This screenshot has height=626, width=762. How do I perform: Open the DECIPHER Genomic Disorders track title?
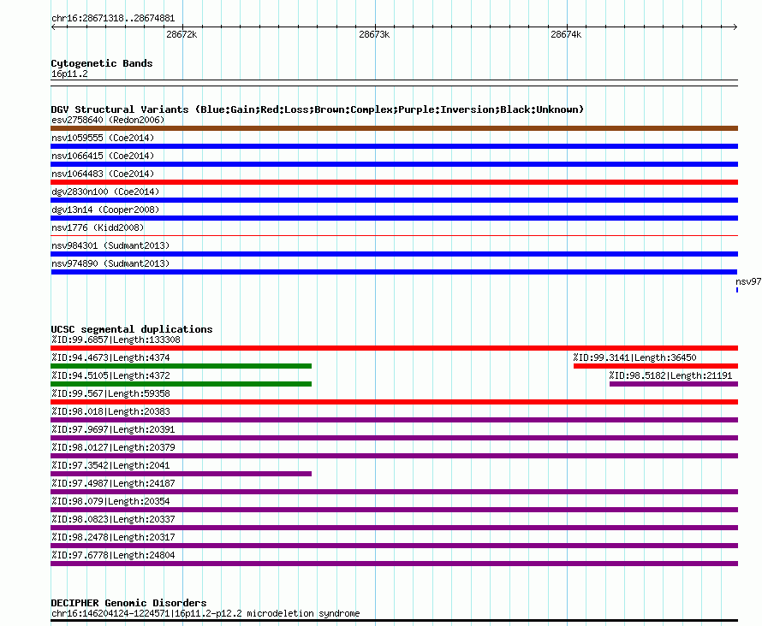128,603
